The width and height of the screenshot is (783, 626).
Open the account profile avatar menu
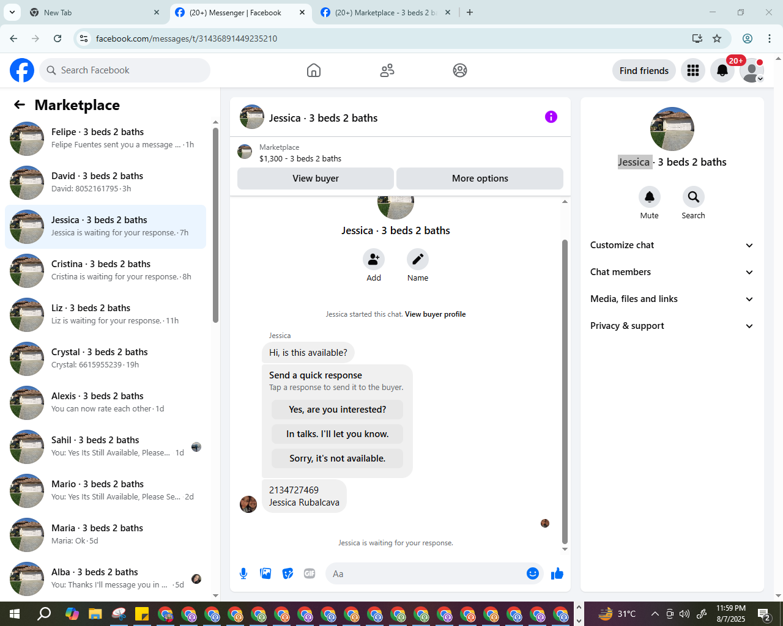[752, 70]
